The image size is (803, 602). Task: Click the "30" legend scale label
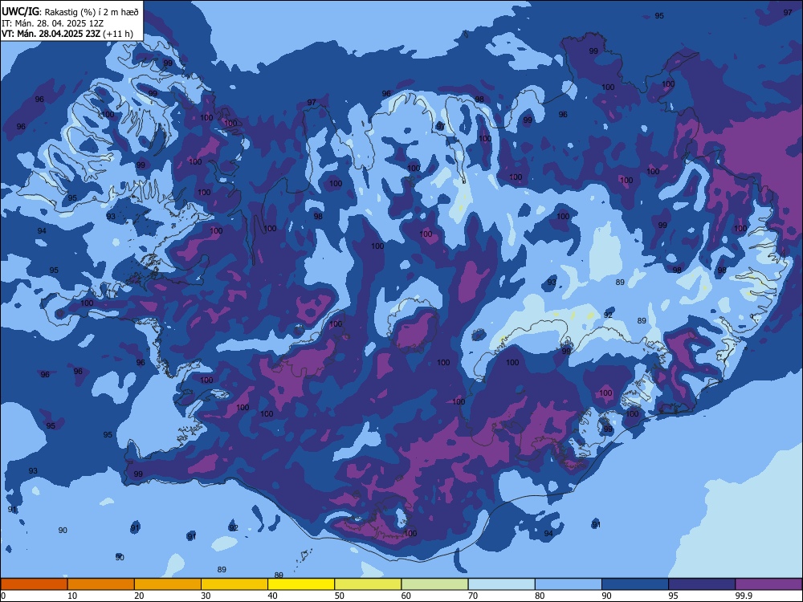click(206, 596)
